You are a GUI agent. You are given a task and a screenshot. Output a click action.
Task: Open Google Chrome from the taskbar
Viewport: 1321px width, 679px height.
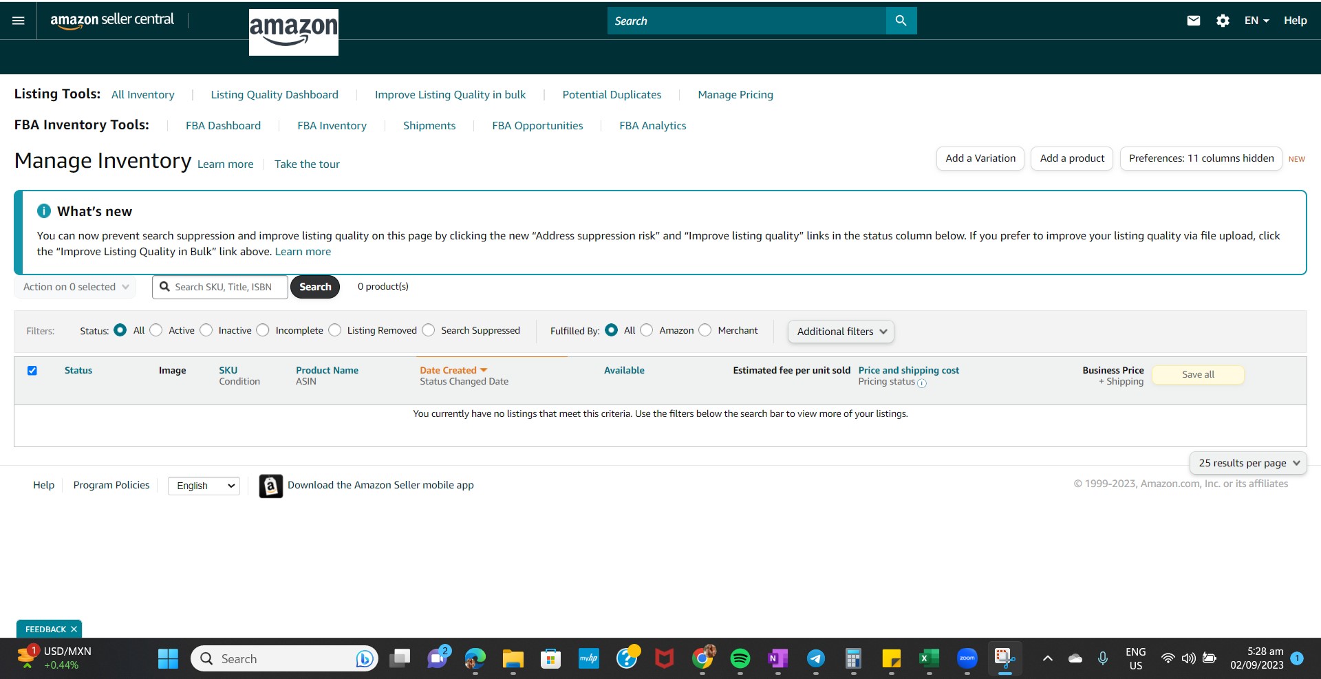click(702, 659)
